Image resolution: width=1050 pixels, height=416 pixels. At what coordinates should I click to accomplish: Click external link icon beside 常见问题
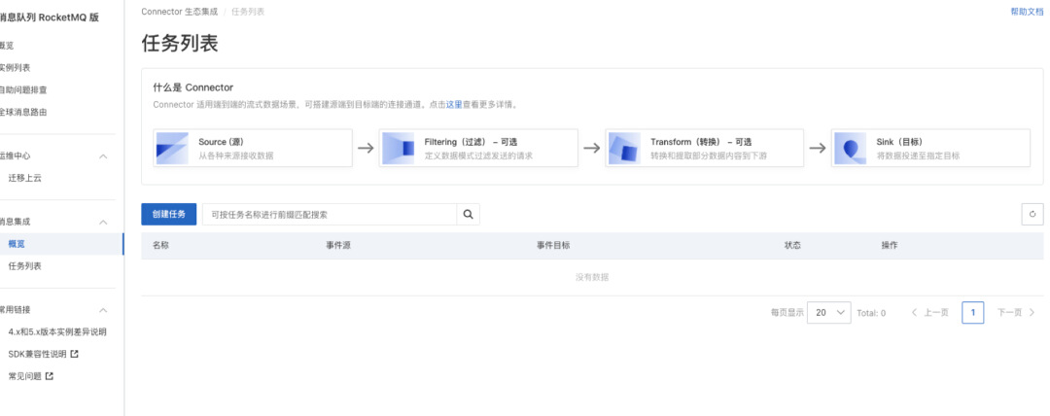tap(50, 376)
